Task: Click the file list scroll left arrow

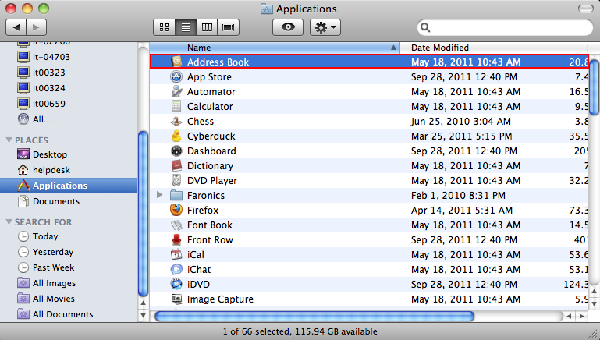Action: tap(570, 316)
